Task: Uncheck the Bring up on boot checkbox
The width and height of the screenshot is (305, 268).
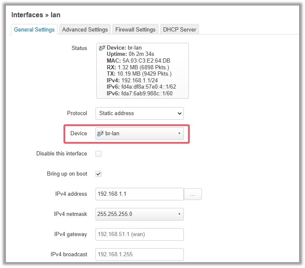Action: 98,174
